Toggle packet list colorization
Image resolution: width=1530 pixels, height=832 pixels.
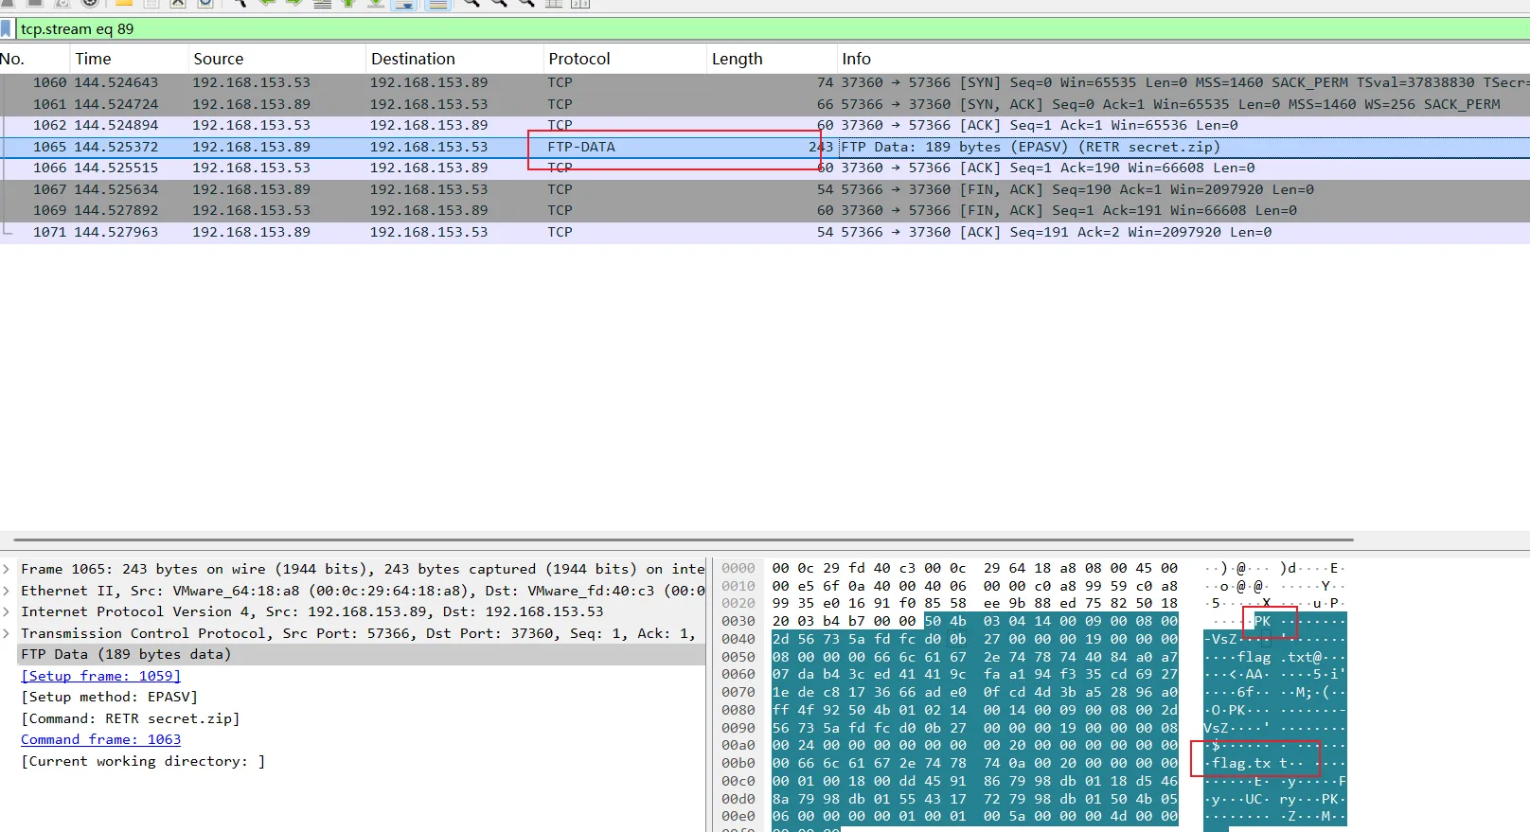[x=436, y=4]
